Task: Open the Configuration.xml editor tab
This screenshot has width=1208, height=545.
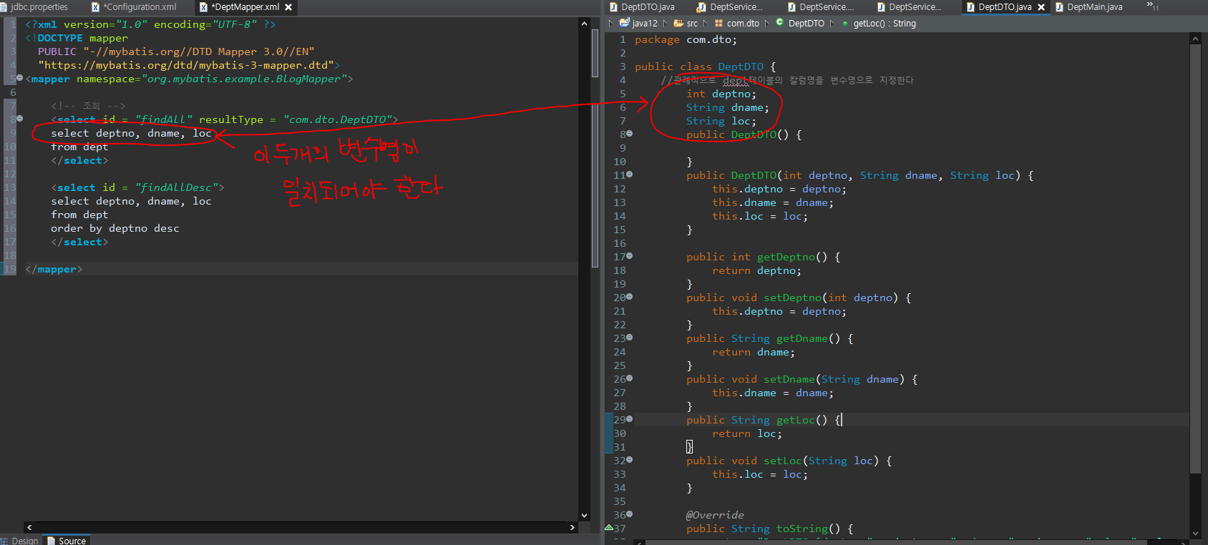Action: coord(140,7)
